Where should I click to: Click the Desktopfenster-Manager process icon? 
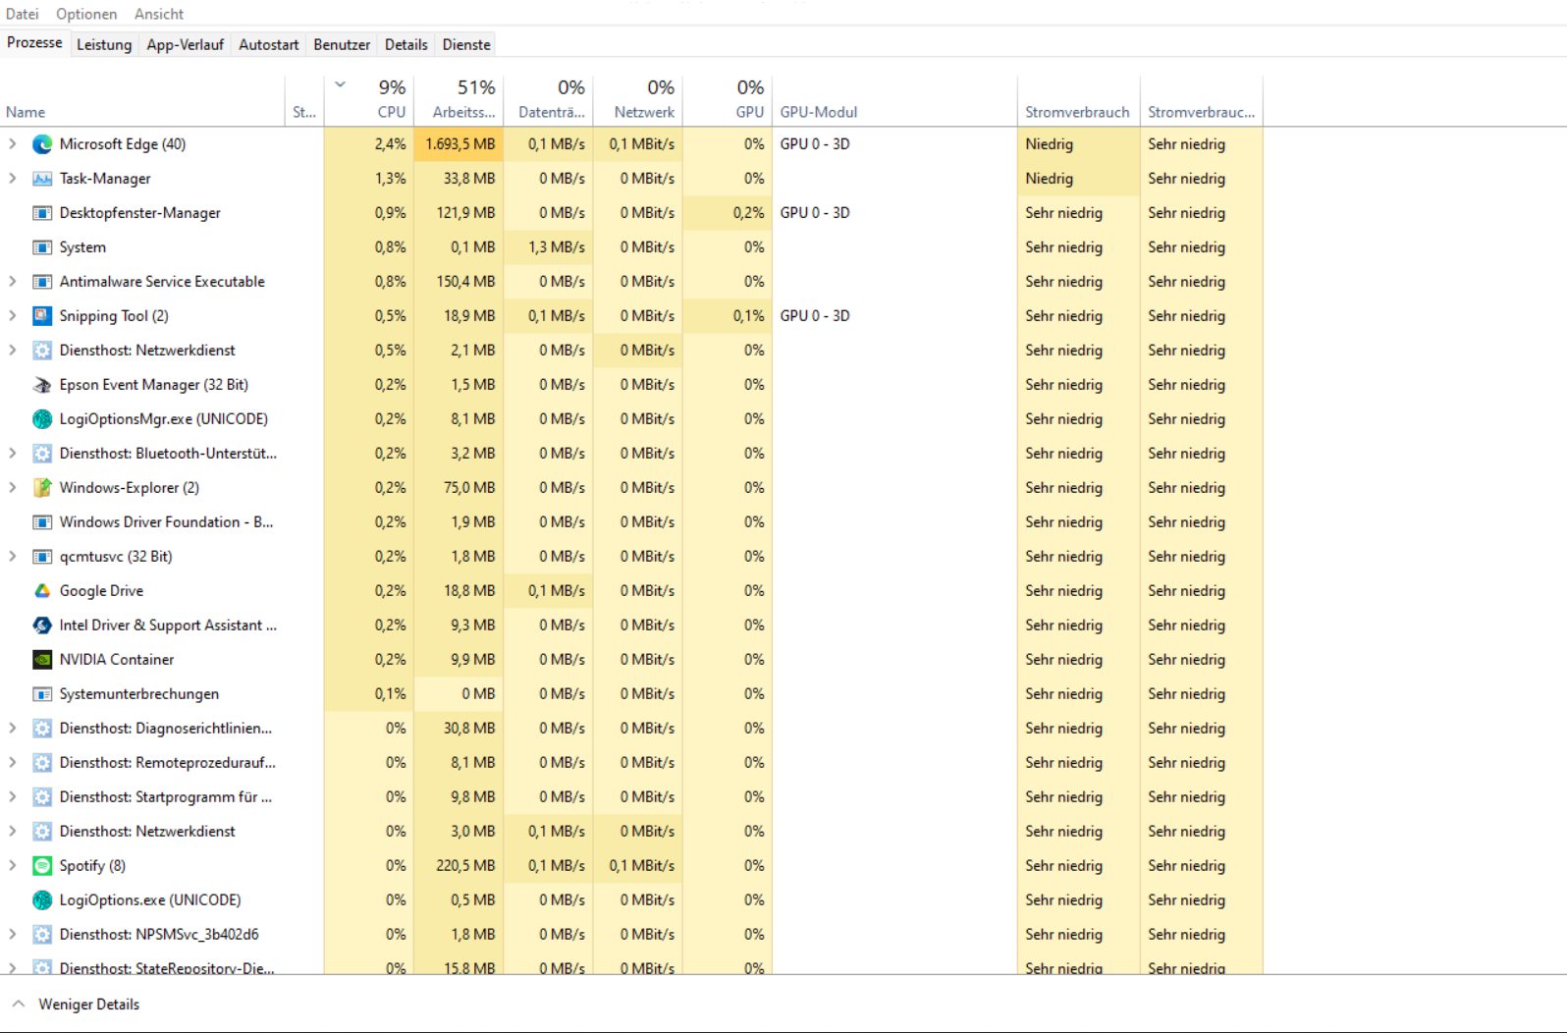point(42,213)
